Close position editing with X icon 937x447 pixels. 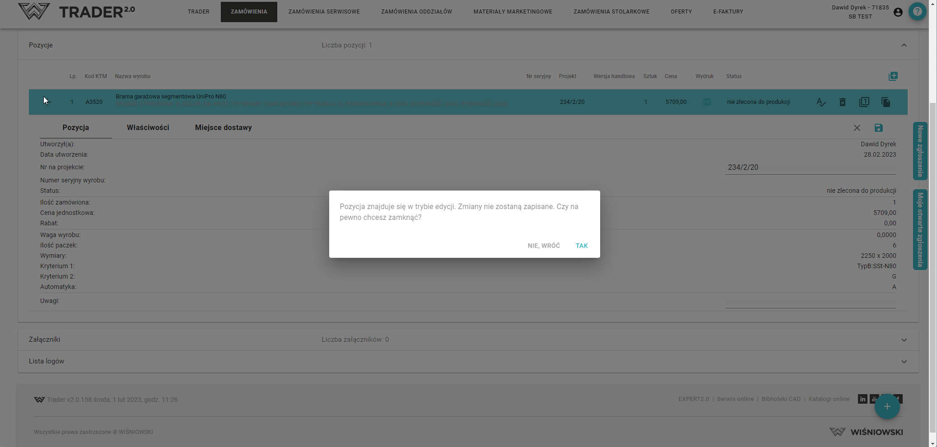857,128
